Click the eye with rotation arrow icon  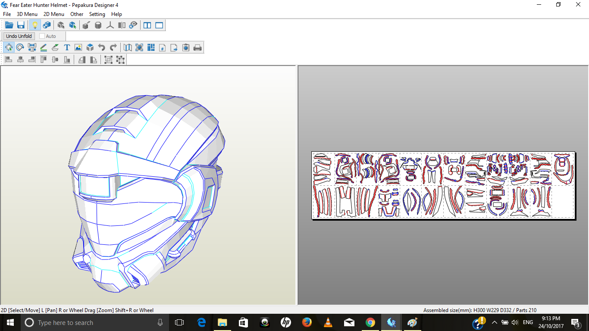pyautogui.click(x=133, y=25)
